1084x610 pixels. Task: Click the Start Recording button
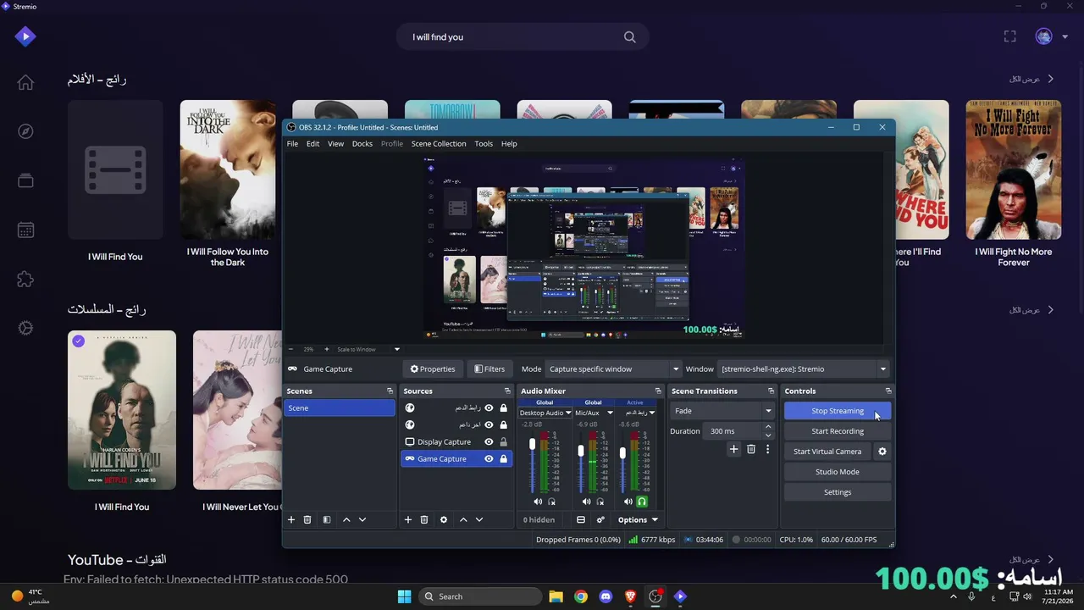pyautogui.click(x=838, y=431)
